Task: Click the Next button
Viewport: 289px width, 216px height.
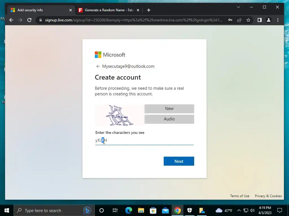Action: 179,161
